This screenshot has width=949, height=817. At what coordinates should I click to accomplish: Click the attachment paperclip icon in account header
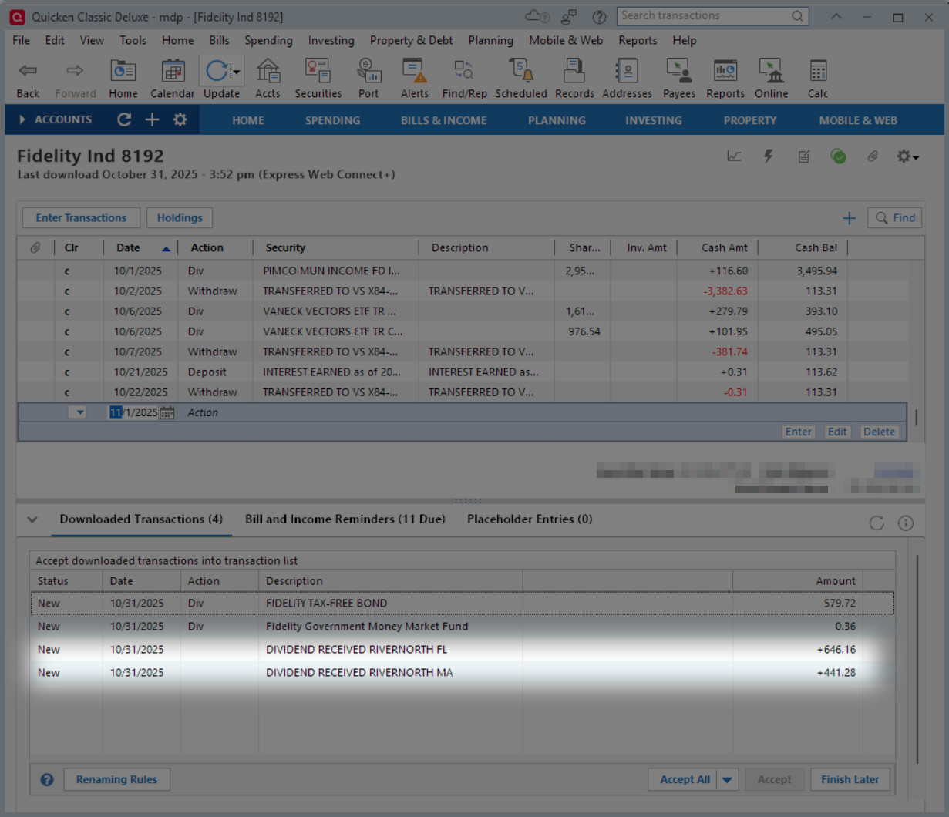point(872,156)
